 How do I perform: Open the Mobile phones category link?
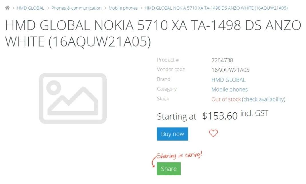229,90
